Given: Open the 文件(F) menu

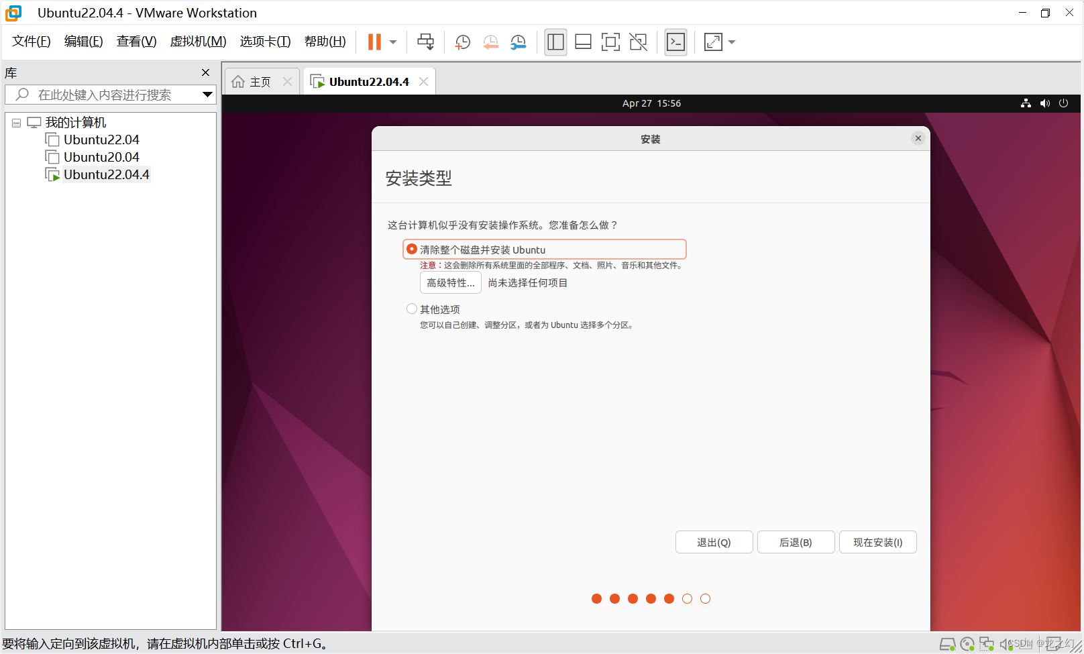Looking at the screenshot, I should (x=32, y=42).
